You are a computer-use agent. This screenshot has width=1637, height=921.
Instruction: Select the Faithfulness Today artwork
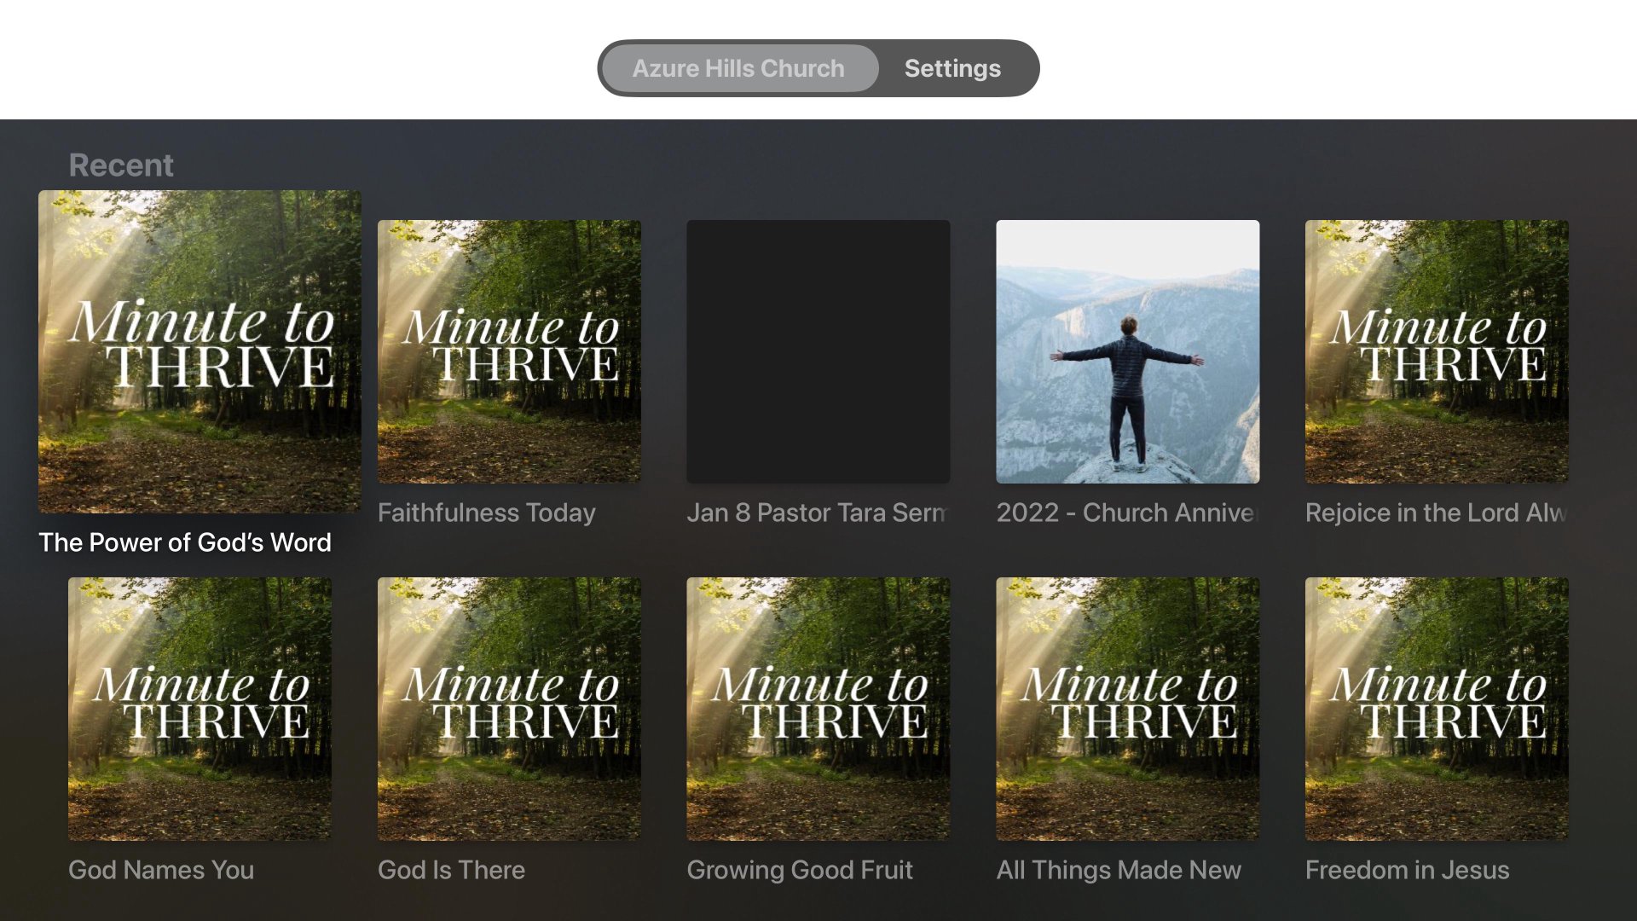(509, 351)
